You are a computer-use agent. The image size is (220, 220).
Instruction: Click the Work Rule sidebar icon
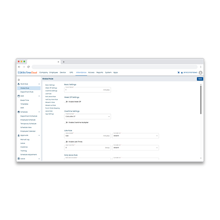tap(18, 84)
